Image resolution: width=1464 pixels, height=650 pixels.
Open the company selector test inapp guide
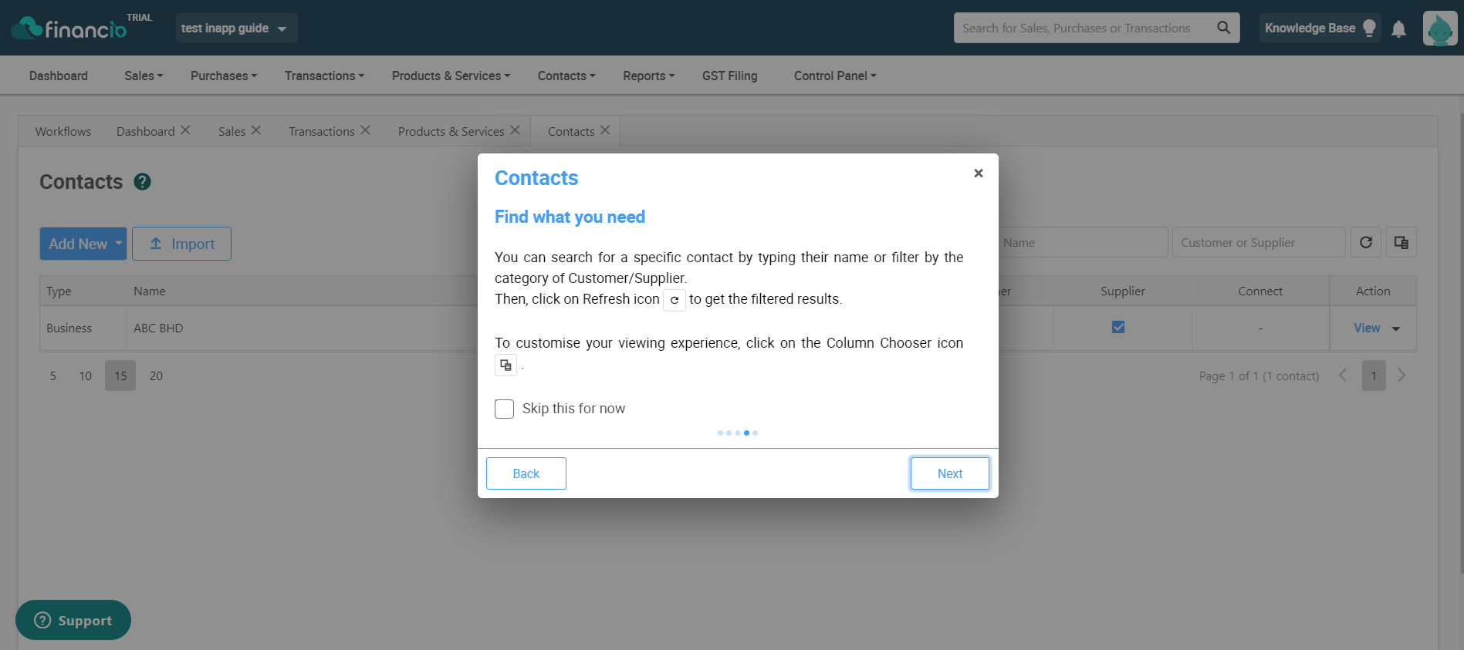pyautogui.click(x=236, y=28)
